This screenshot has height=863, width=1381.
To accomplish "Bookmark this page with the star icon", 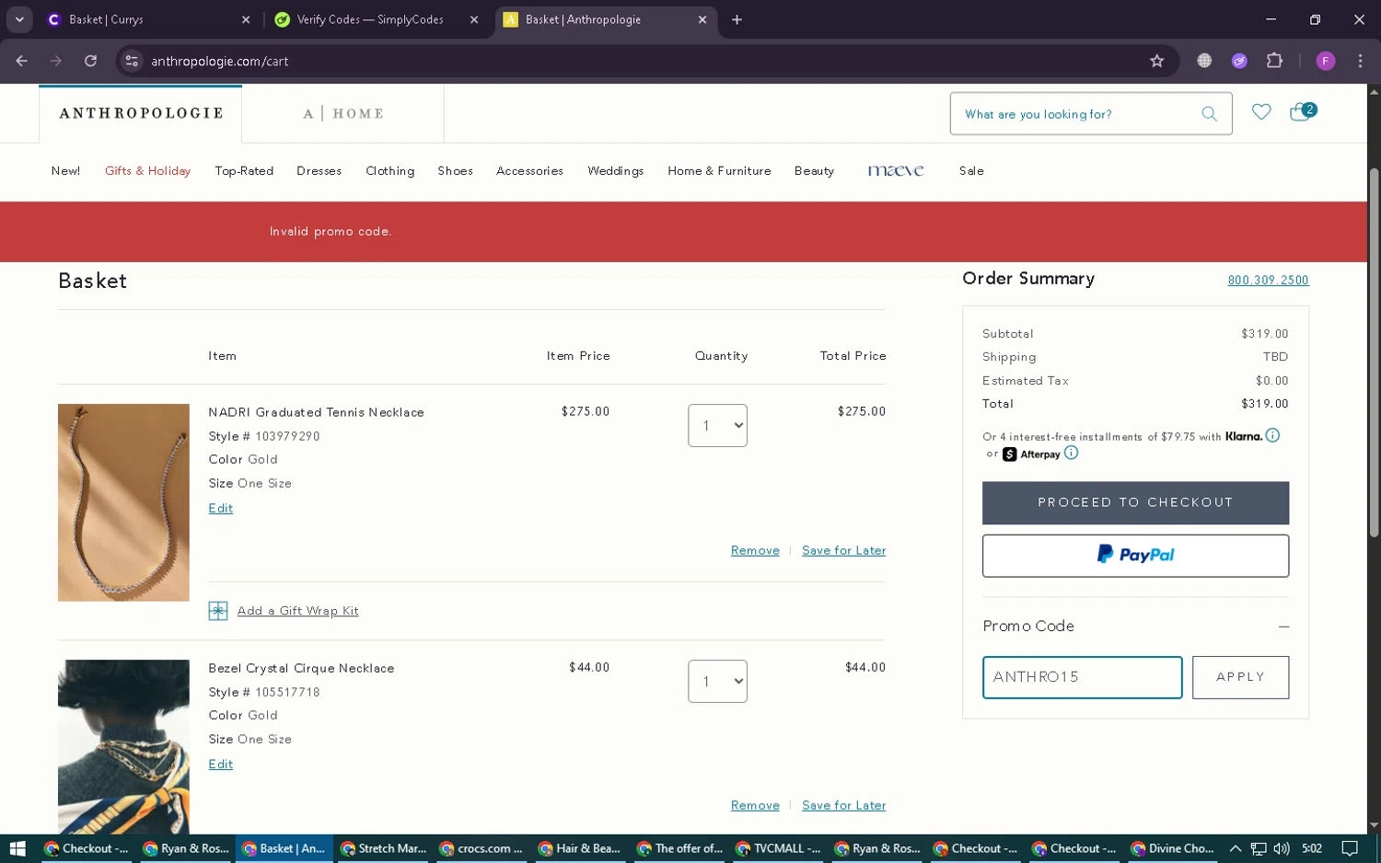I will coord(1157,61).
